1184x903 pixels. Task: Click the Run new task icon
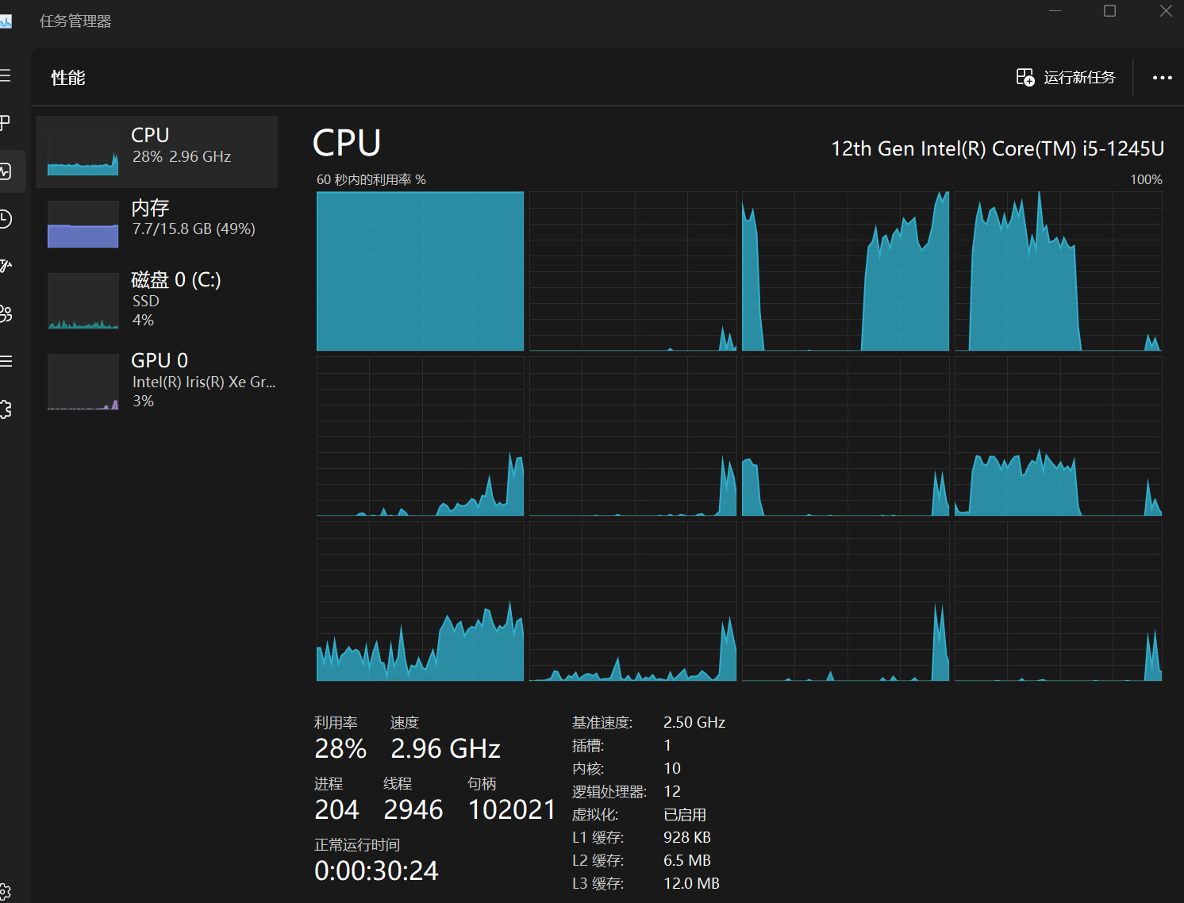point(1025,77)
